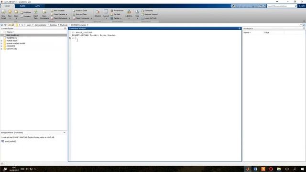Open Opera from the Windows taskbar
The image size is (306, 172).
tap(271, 169)
